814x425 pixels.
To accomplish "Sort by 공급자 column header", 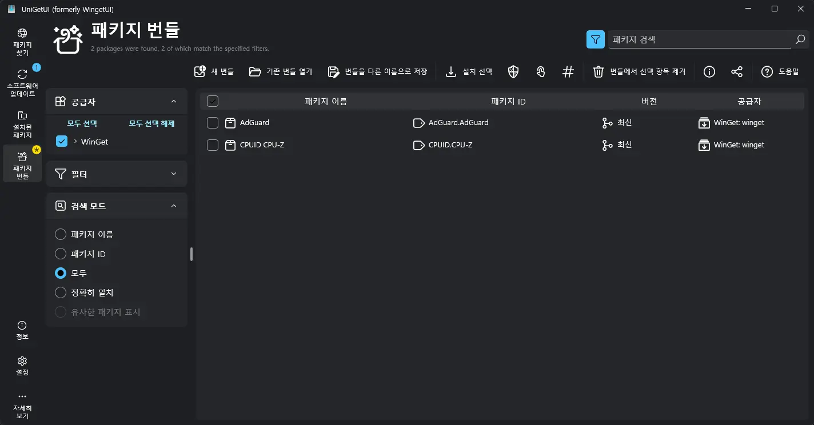I will tap(749, 101).
